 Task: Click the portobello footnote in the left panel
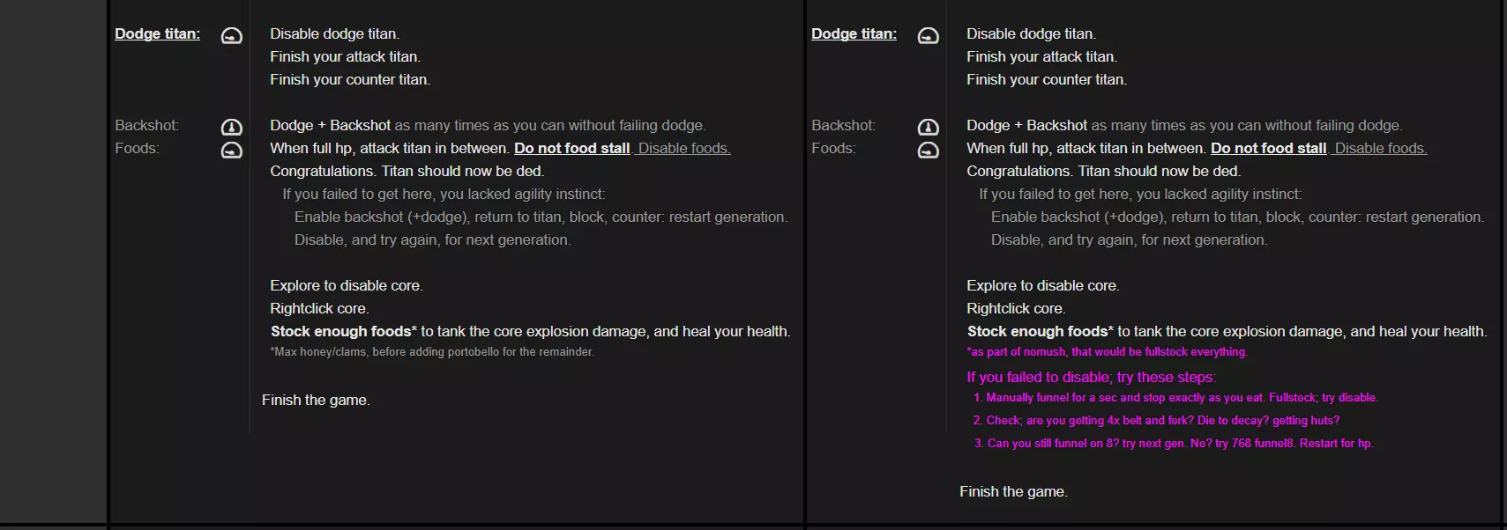tap(432, 352)
